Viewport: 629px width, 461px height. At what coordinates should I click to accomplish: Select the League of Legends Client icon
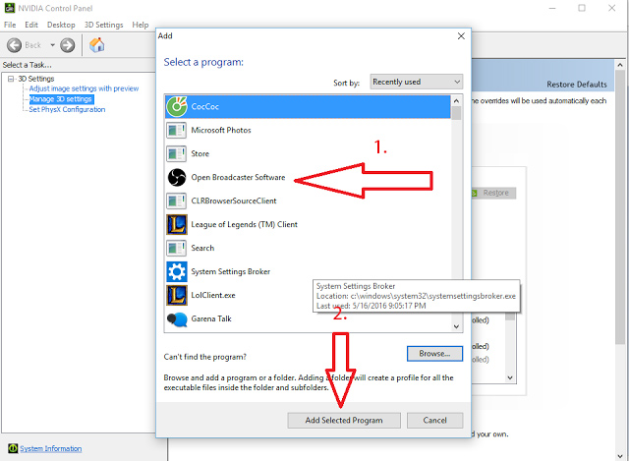point(177,224)
